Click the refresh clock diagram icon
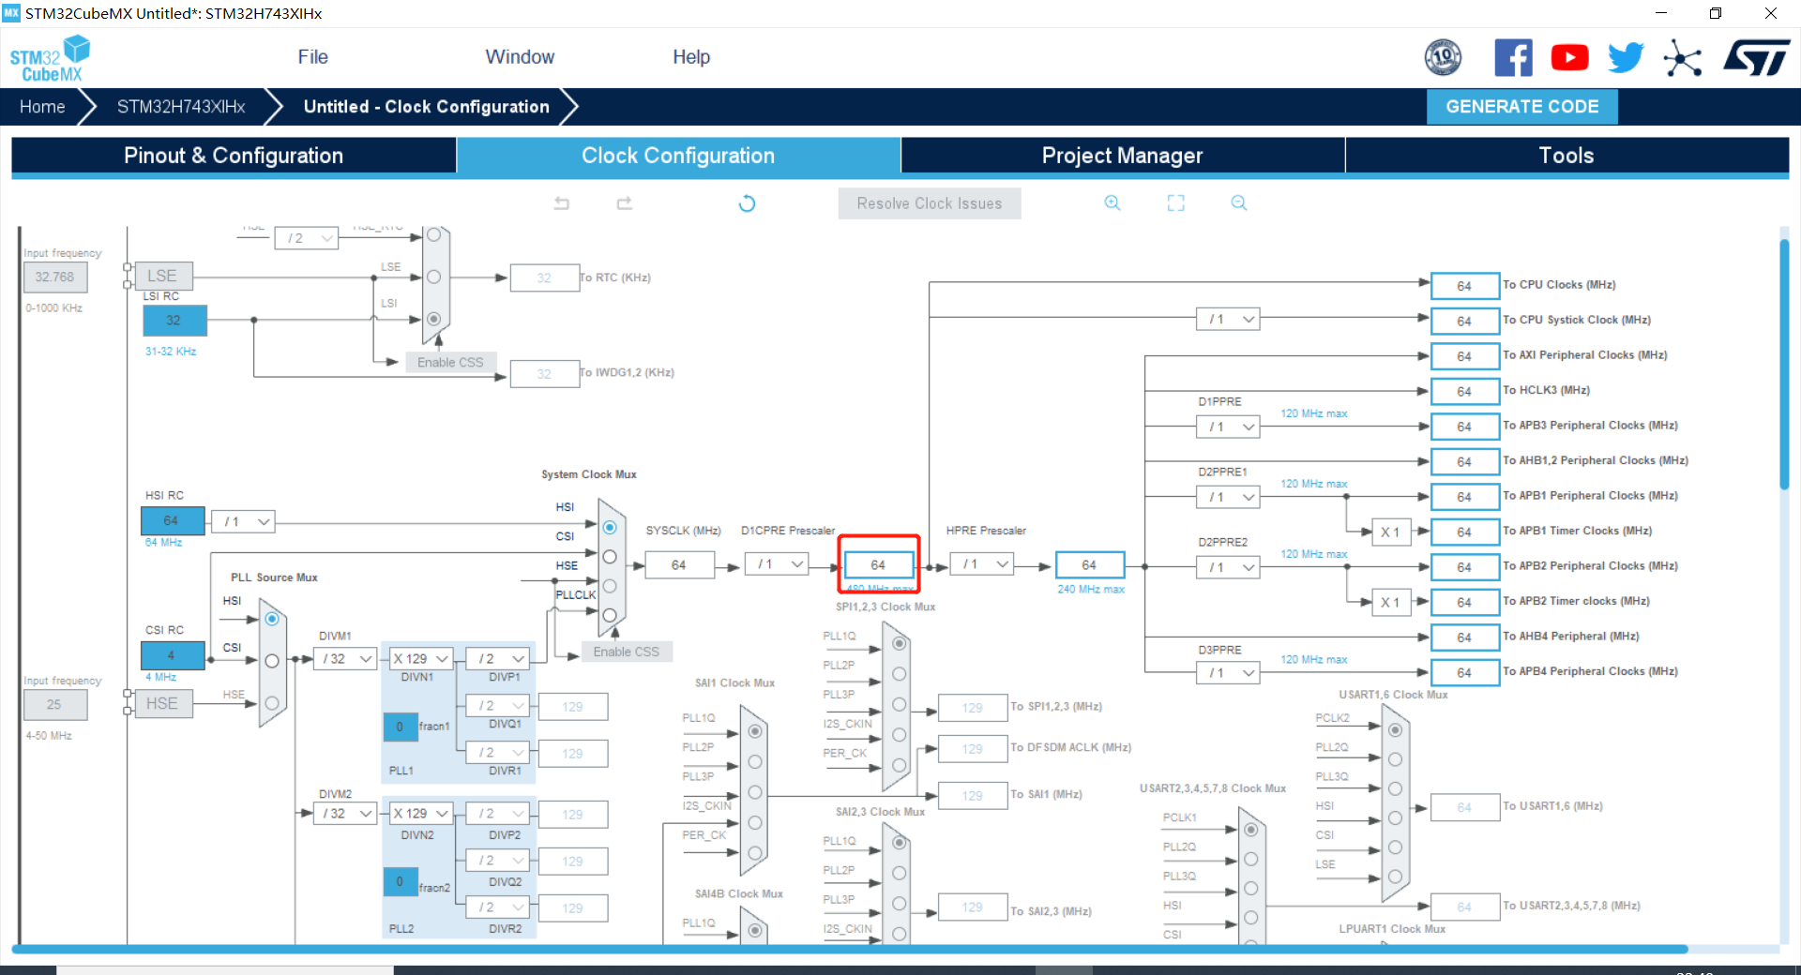This screenshot has width=1801, height=975. tap(747, 202)
